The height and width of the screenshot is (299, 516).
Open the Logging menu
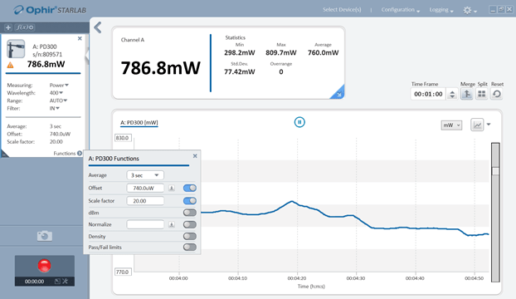click(x=441, y=9)
